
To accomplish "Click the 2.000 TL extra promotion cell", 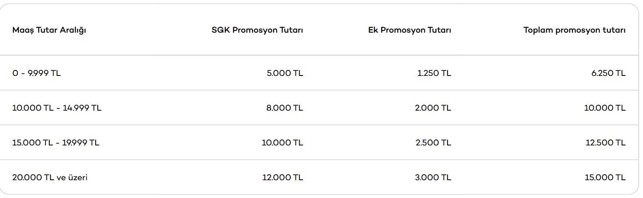I will 433,108.
